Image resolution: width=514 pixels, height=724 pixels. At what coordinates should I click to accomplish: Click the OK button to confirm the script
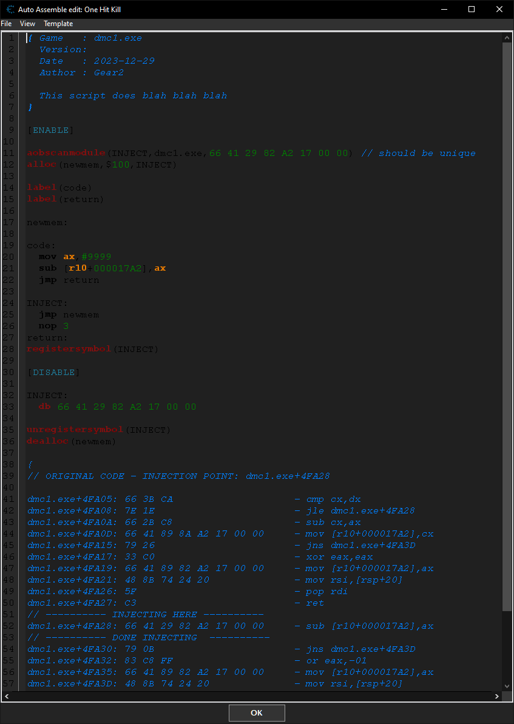click(x=256, y=712)
